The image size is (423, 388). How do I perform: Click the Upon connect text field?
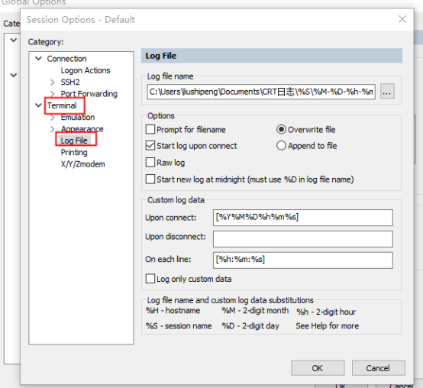[302, 218]
